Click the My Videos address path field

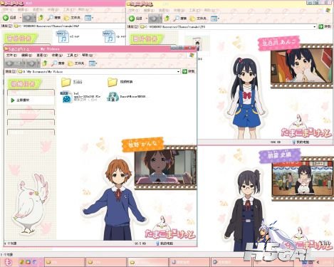pyautogui.click(x=98, y=71)
